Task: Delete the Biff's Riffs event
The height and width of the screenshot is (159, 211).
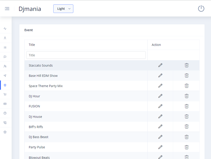Action: point(186,127)
